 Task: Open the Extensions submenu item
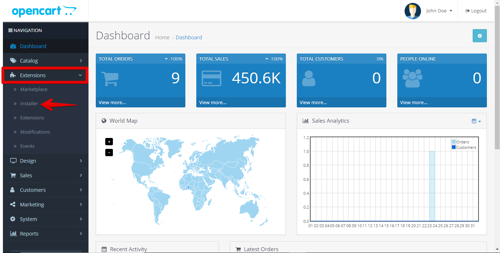tap(46, 118)
